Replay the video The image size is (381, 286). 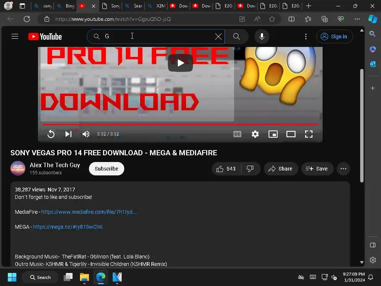point(51,134)
